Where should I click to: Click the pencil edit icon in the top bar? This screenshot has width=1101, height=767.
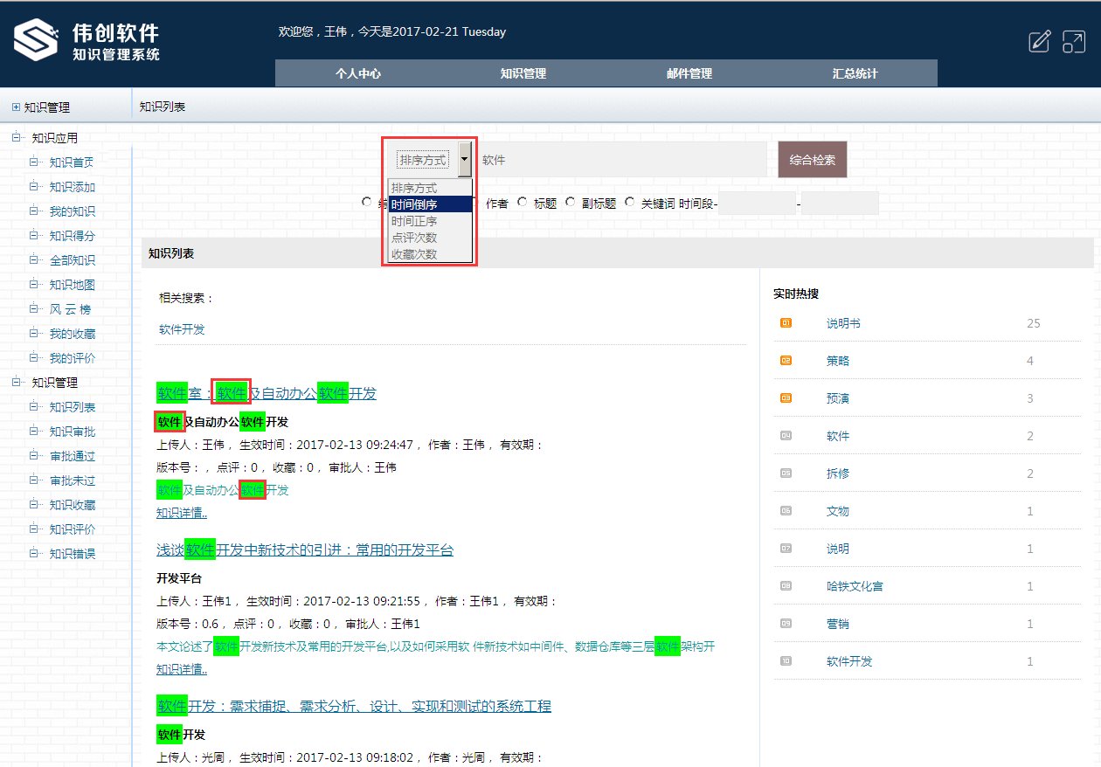(1039, 41)
